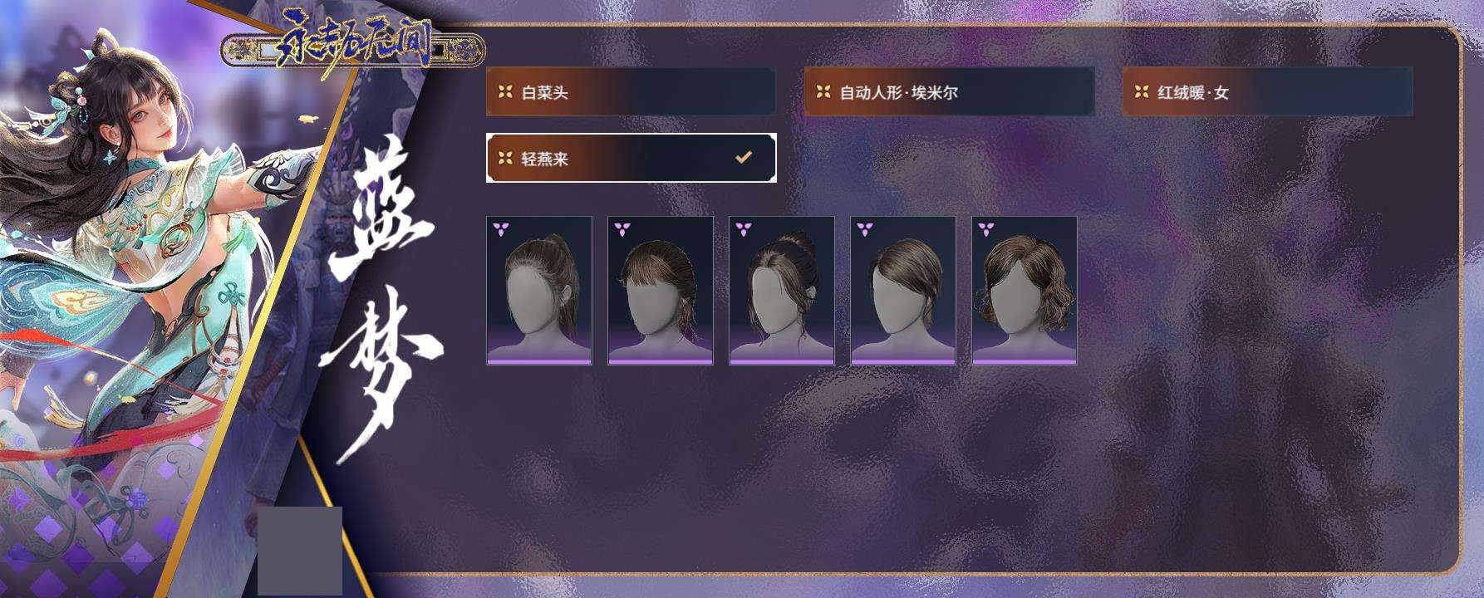This screenshot has height=598, width=1484.
Task: Click rarity badge on the ponytail hairstyle card
Action: click(500, 229)
